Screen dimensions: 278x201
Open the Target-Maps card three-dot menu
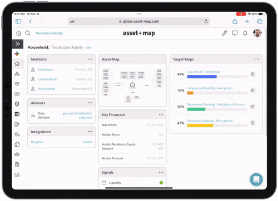click(257, 59)
